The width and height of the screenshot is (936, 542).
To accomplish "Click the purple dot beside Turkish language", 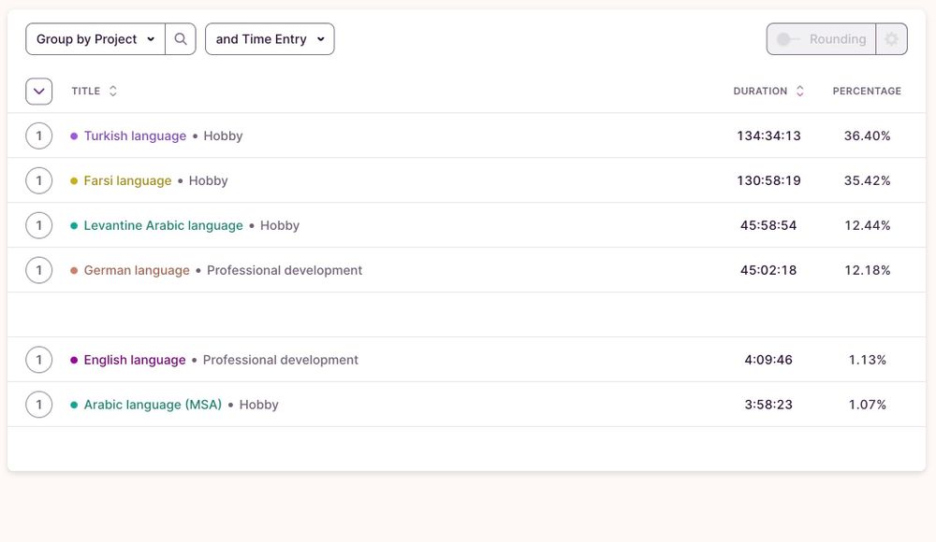I will coord(74,135).
